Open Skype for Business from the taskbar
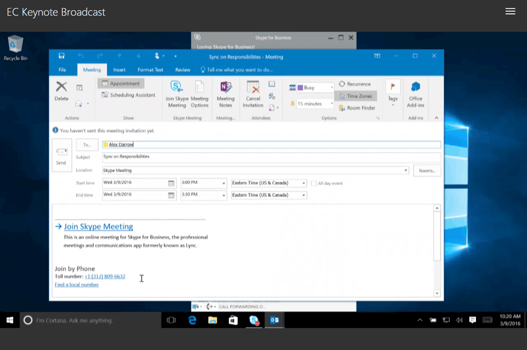This screenshot has width=527, height=350. [x=254, y=320]
